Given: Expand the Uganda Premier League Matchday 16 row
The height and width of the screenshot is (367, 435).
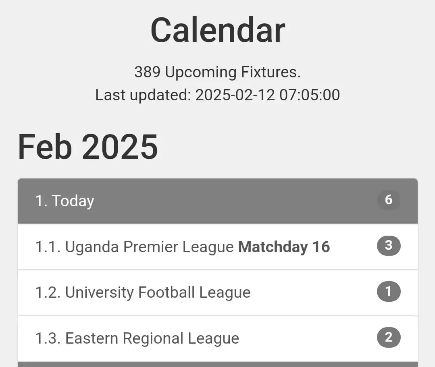Looking at the screenshot, I should pyautogui.click(x=217, y=246).
